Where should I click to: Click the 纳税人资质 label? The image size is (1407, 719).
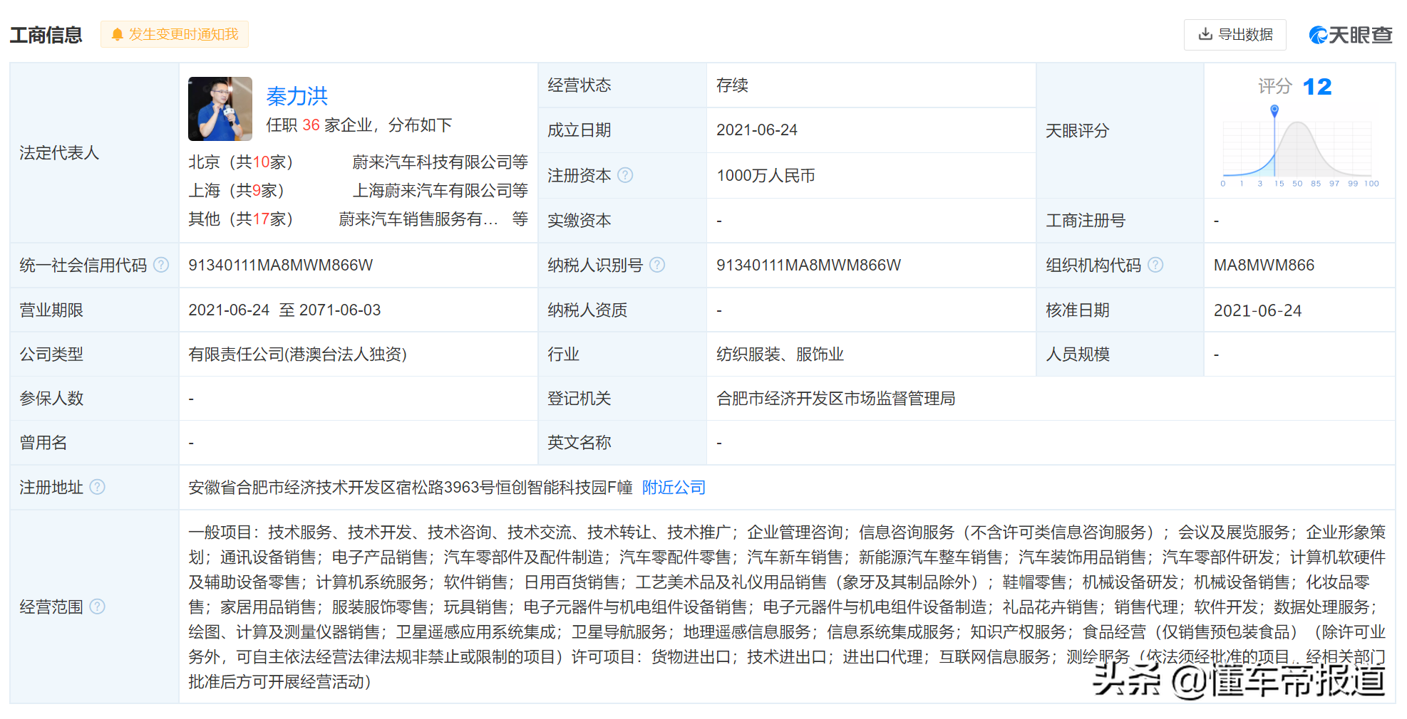pos(587,310)
